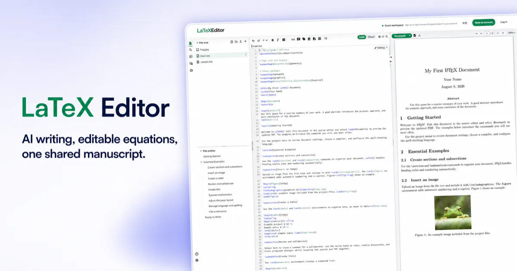This screenshot has width=517, height=271.
Task: Open the Editing mode dropdown
Action: (381, 48)
